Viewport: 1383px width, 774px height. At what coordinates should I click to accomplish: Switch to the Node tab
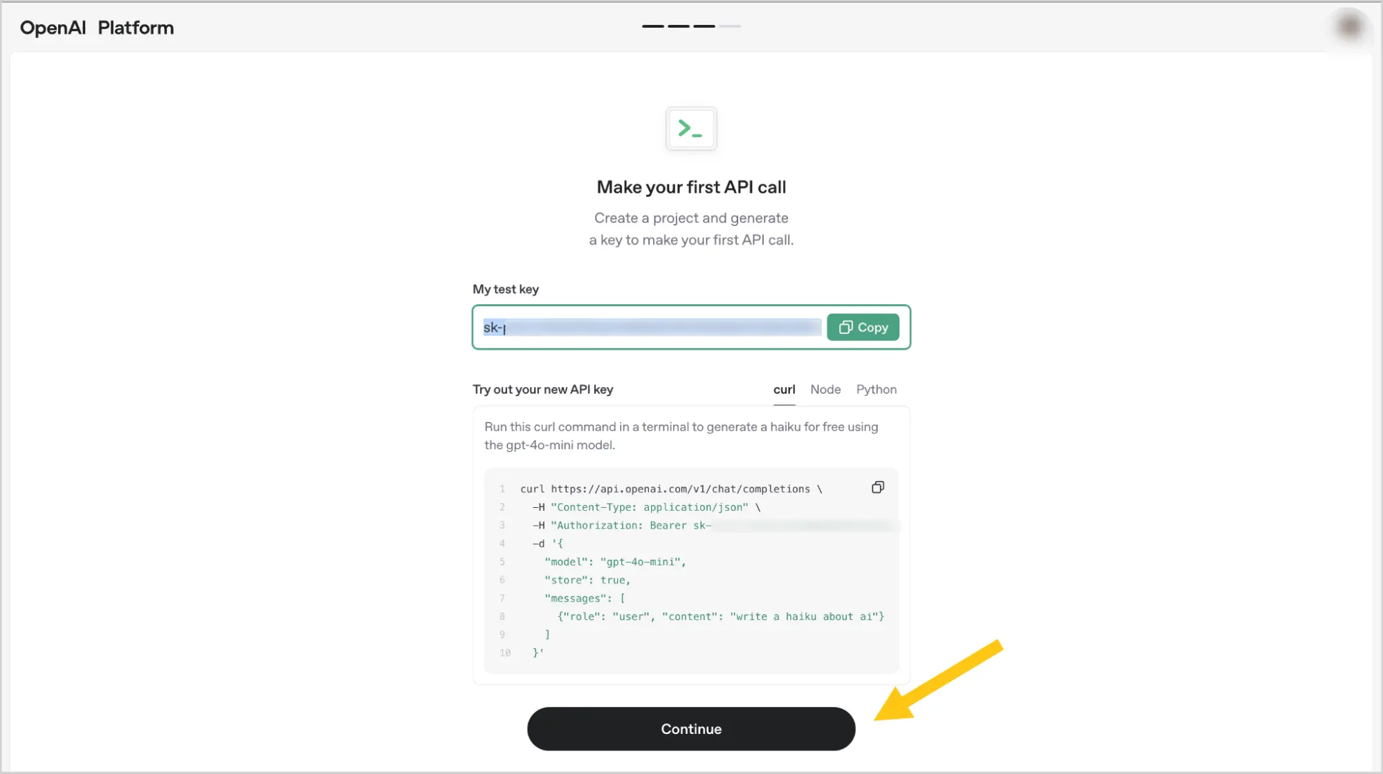[825, 389]
